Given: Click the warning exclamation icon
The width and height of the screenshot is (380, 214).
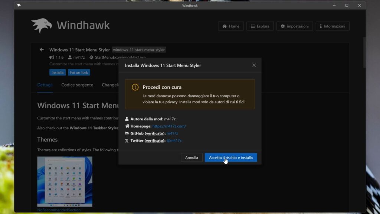Looking at the screenshot, I should tap(135, 87).
